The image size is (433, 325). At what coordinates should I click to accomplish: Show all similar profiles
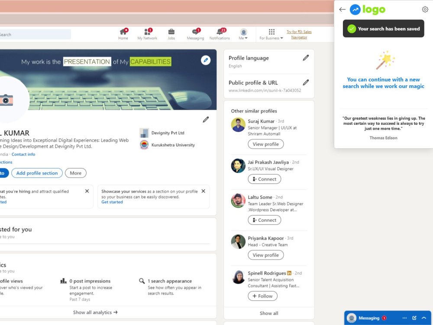click(269, 313)
